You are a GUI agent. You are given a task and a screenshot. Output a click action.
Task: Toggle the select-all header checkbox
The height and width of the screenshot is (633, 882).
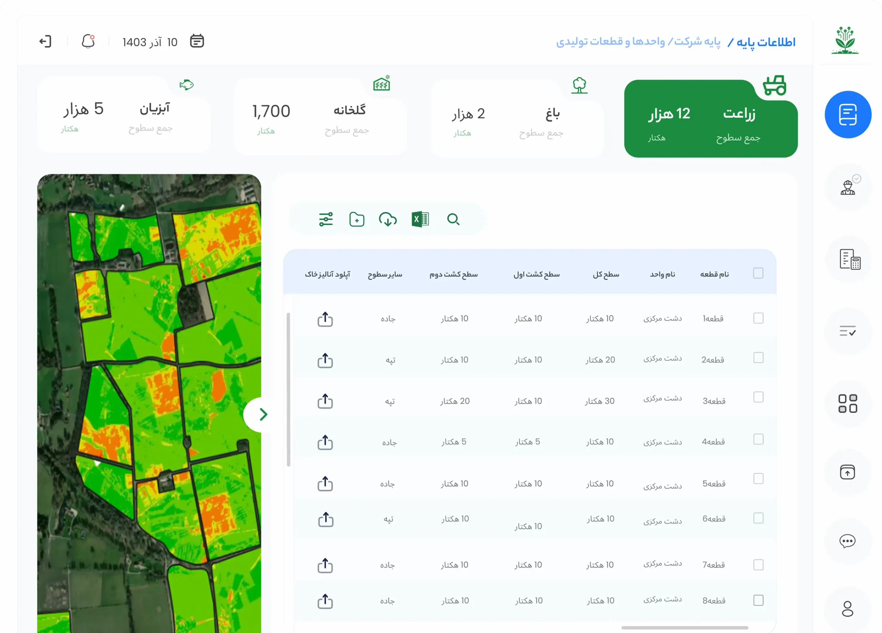[758, 273]
